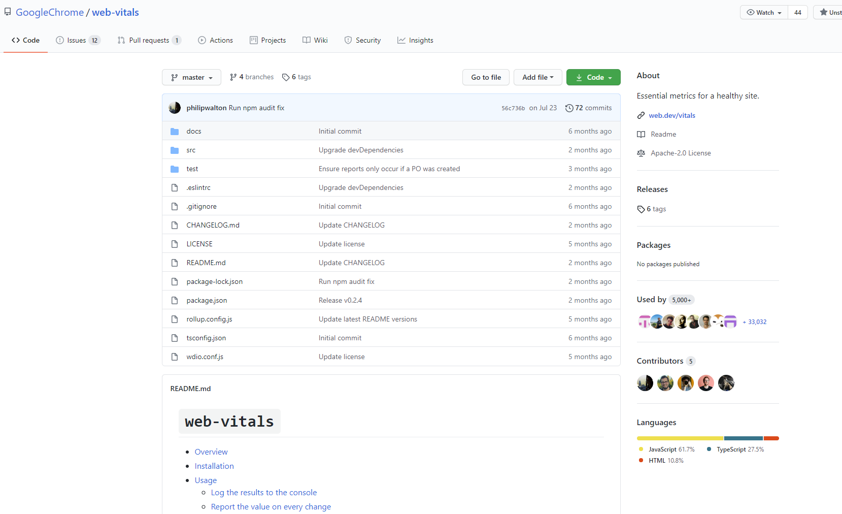842x514 pixels.
Task: Open the package-lock.json file
Action: pos(214,281)
